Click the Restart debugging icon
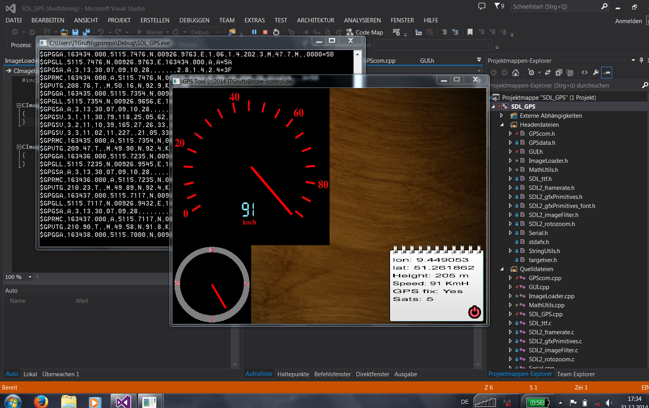Image resolution: width=649 pixels, height=408 pixels. click(x=276, y=32)
